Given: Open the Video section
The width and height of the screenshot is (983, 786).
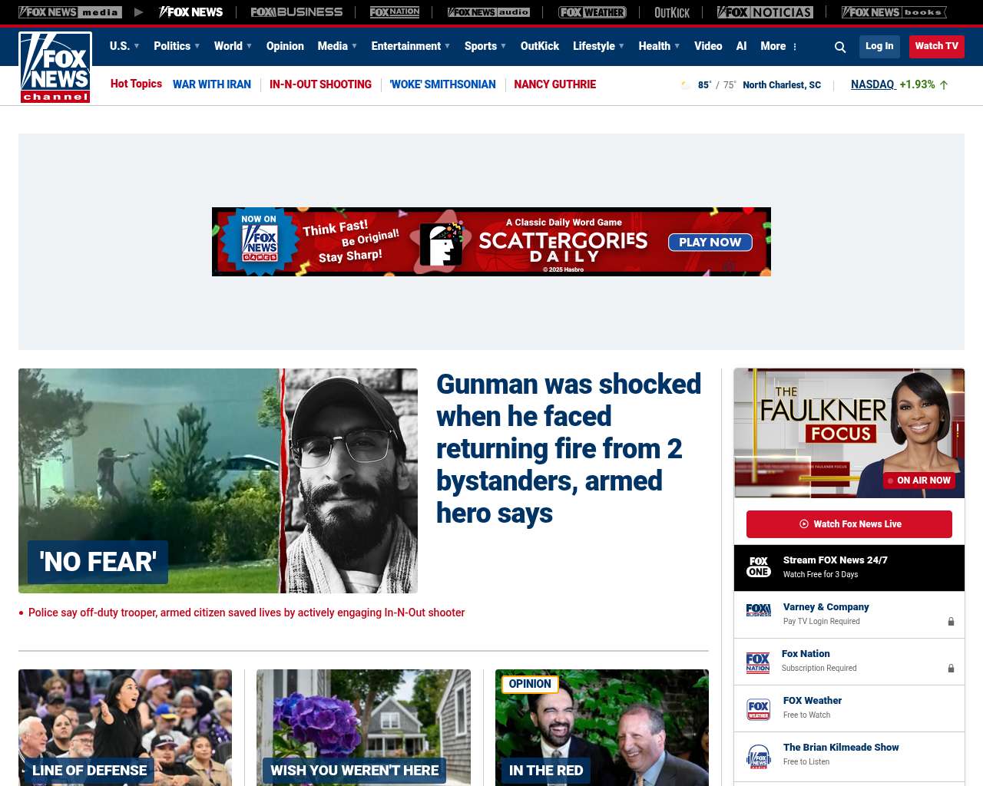Looking at the screenshot, I should (x=708, y=46).
